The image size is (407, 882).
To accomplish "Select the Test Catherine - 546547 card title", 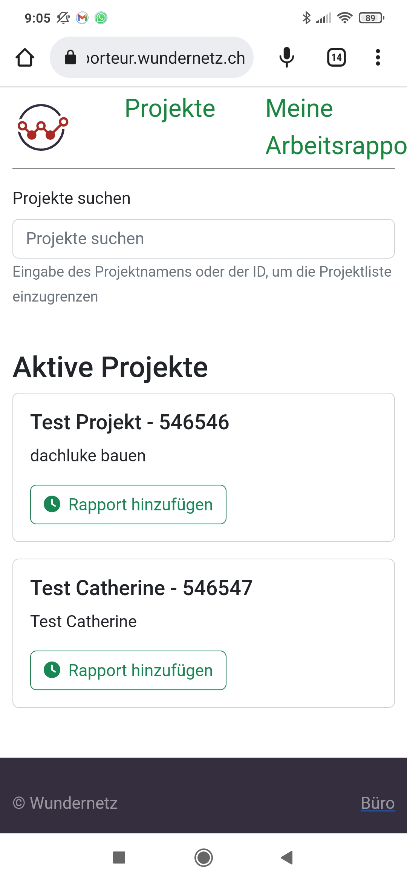I will [x=141, y=588].
